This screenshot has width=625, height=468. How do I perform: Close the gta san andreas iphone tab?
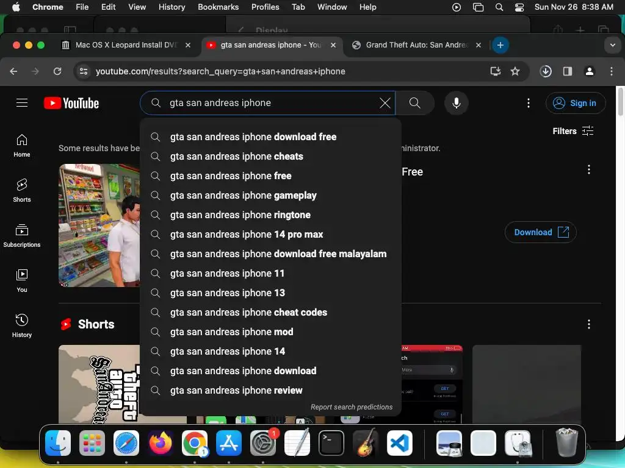click(333, 45)
